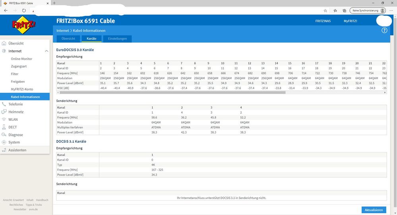Screen dimensions: 397x215
Task: Open the MyFRITZ! header link
Action: [x=351, y=21]
